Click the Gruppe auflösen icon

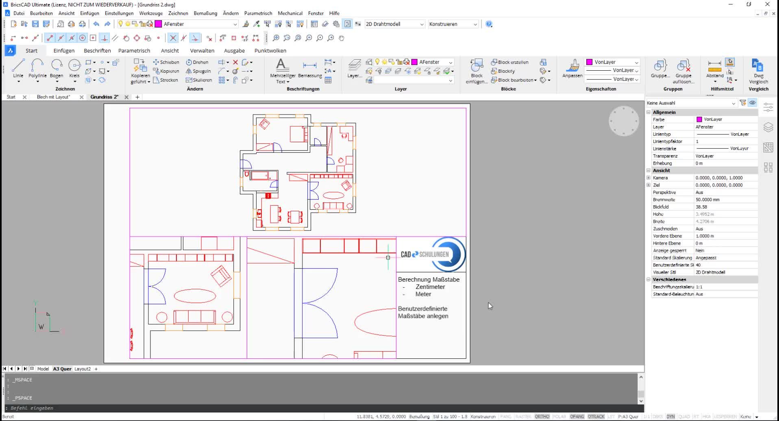click(683, 71)
